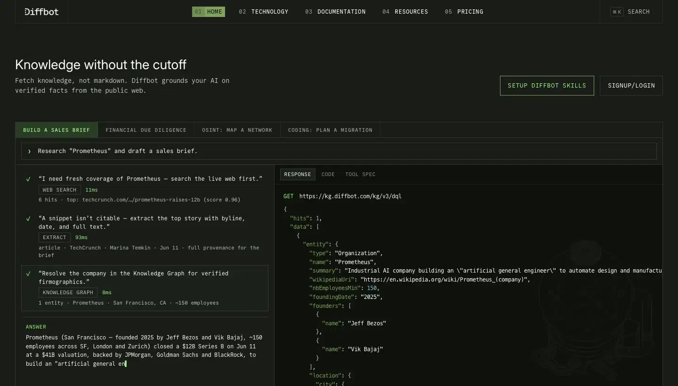
Task: Click Setup Diffbot Skills button
Action: click(x=547, y=86)
